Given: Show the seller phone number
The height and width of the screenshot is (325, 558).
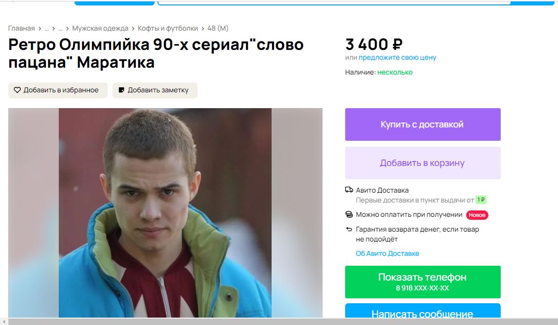Looking at the screenshot, I should coord(423,282).
